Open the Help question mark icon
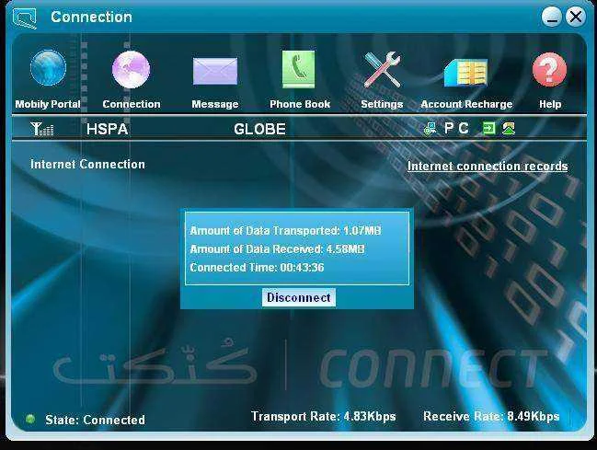 pos(549,70)
